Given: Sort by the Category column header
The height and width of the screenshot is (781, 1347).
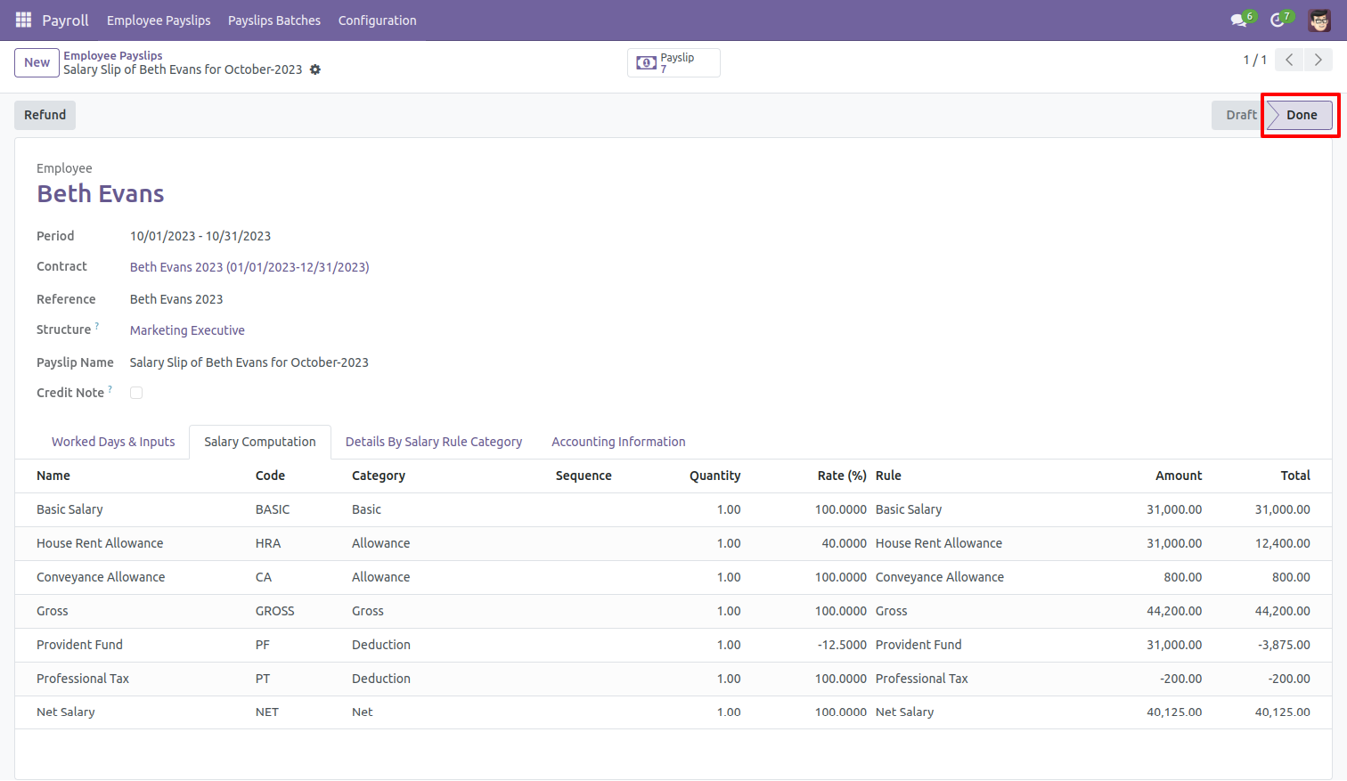Looking at the screenshot, I should coord(379,476).
